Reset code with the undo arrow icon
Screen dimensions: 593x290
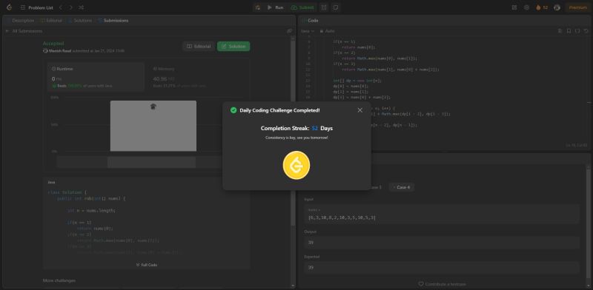click(586, 31)
